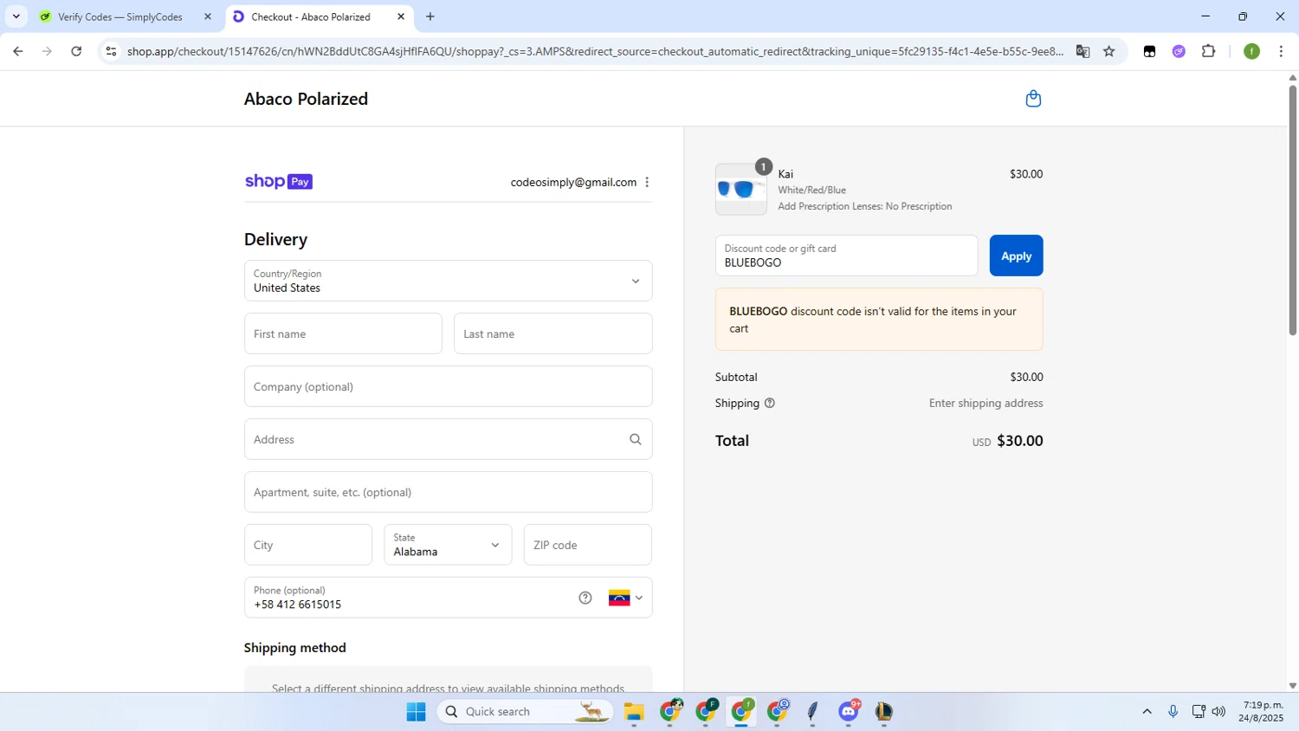The width and height of the screenshot is (1299, 731).
Task: Open the shopping bag cart icon
Action: pos(1033,99)
